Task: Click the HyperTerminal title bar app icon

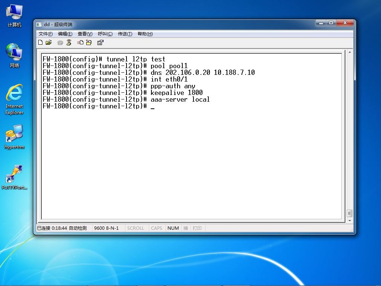Action: click(x=39, y=24)
